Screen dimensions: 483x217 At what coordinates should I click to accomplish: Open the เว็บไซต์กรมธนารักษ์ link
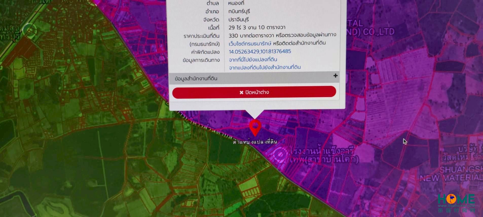[250, 44]
